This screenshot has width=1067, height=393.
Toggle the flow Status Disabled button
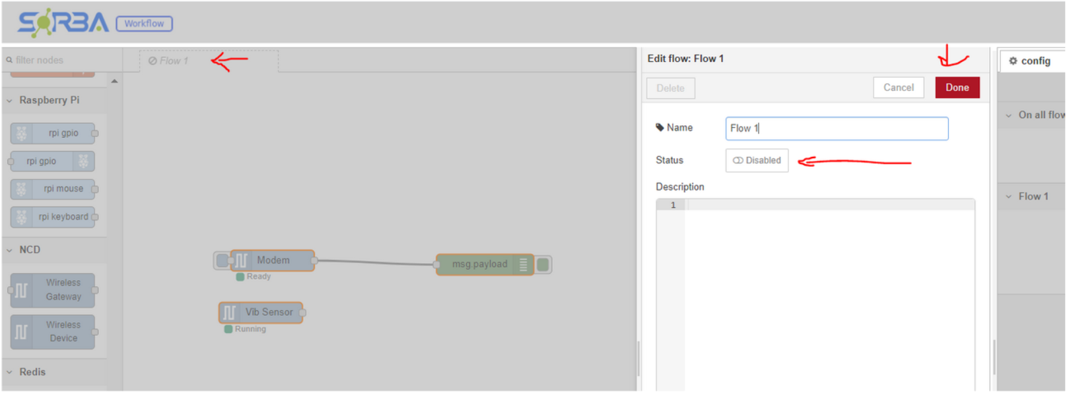point(757,160)
